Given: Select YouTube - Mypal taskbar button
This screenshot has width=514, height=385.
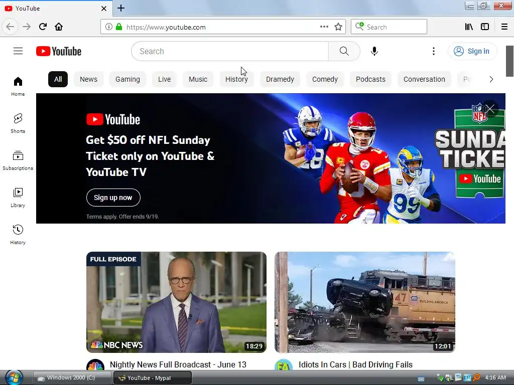Looking at the screenshot, I should [x=153, y=378].
